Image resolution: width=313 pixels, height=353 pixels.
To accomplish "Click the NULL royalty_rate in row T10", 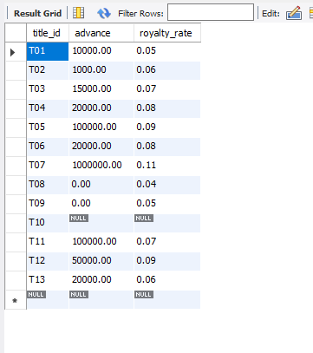I will coord(167,223).
